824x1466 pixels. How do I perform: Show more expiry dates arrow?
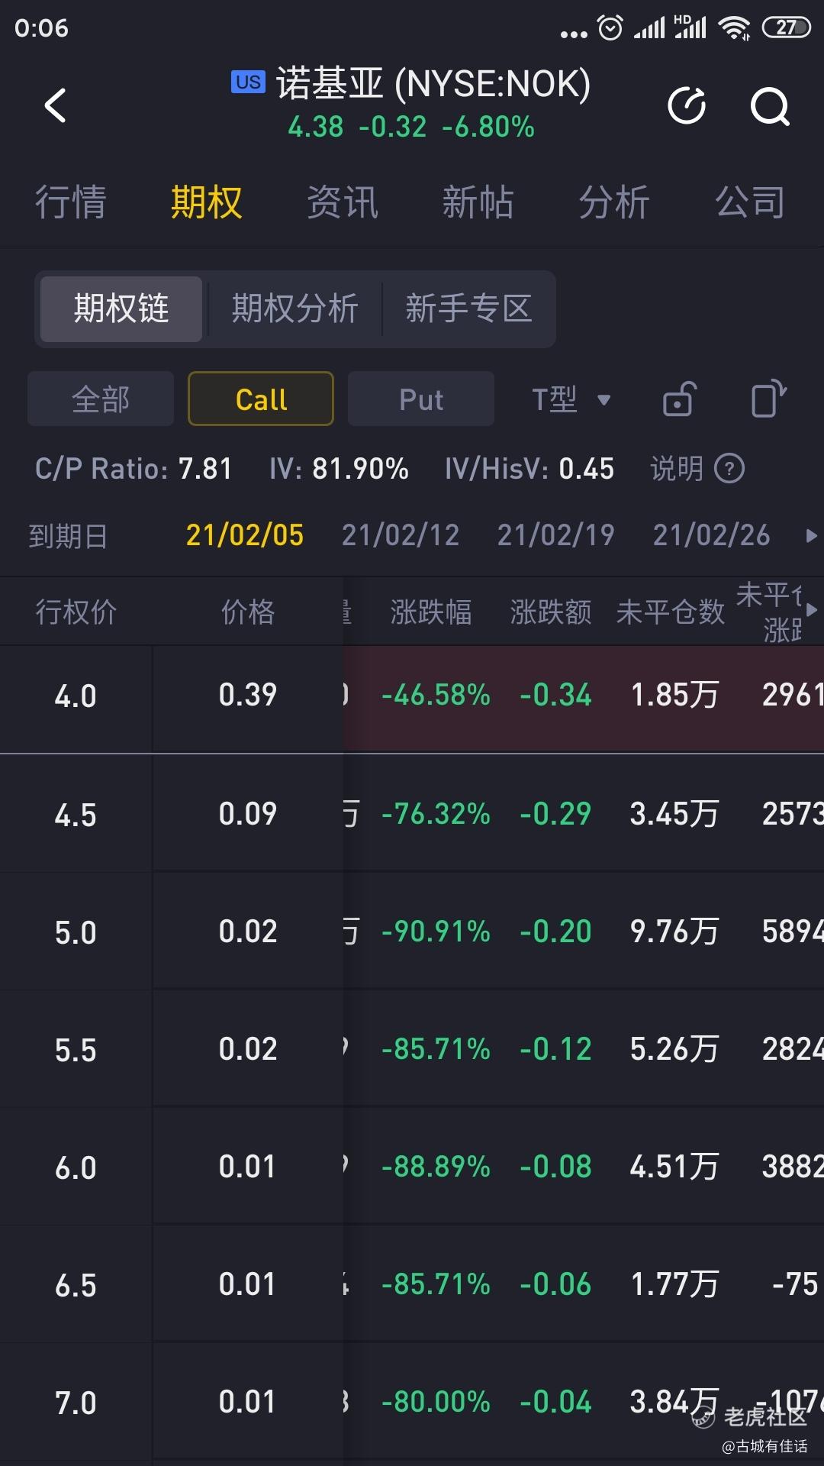pos(811,536)
